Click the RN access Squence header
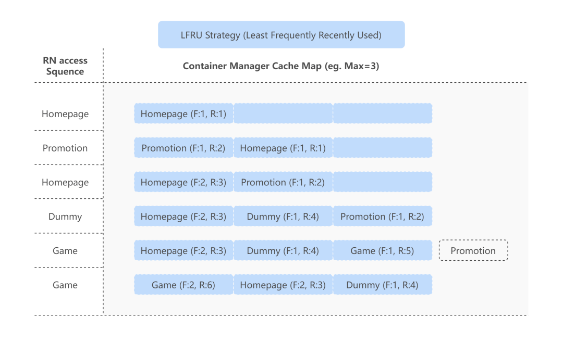 click(65, 66)
